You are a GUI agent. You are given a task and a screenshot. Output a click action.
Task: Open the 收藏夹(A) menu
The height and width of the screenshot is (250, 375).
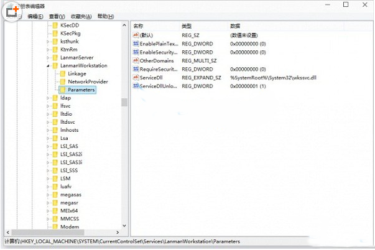81,16
